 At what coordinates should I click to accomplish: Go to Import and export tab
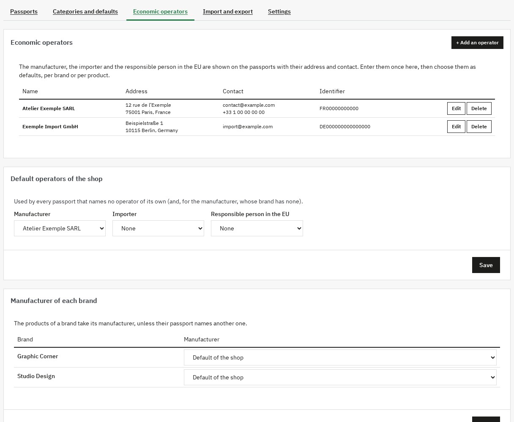click(228, 11)
